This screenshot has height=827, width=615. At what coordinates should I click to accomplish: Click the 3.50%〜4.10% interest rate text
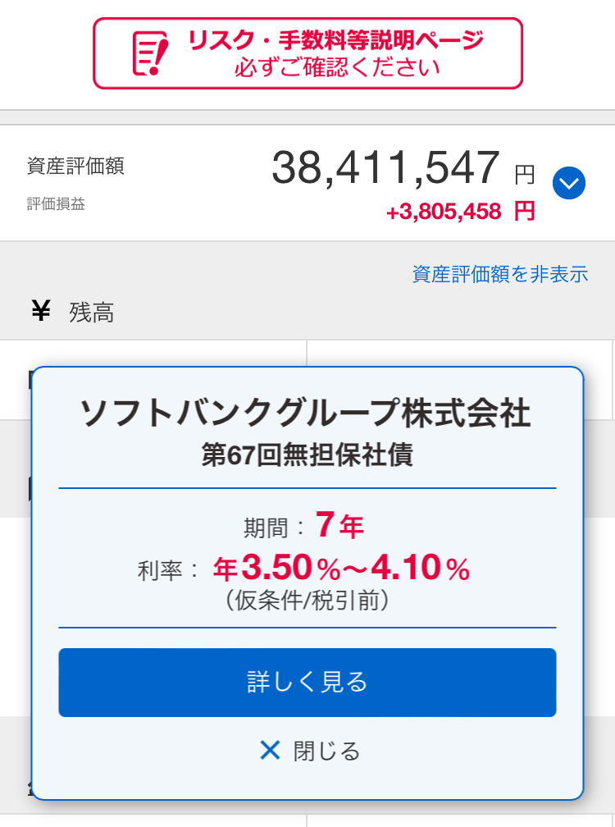(340, 568)
